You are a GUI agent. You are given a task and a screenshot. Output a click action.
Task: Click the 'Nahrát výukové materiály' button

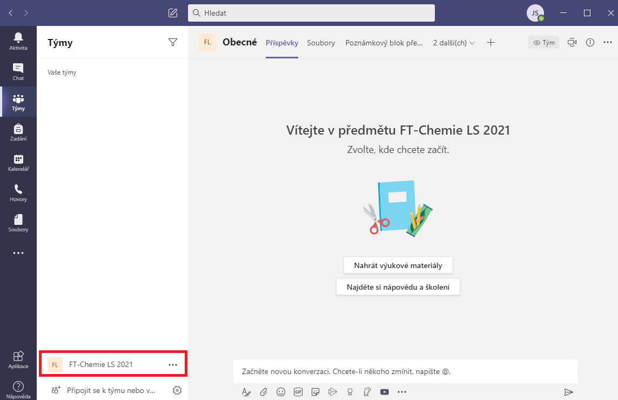click(x=398, y=265)
